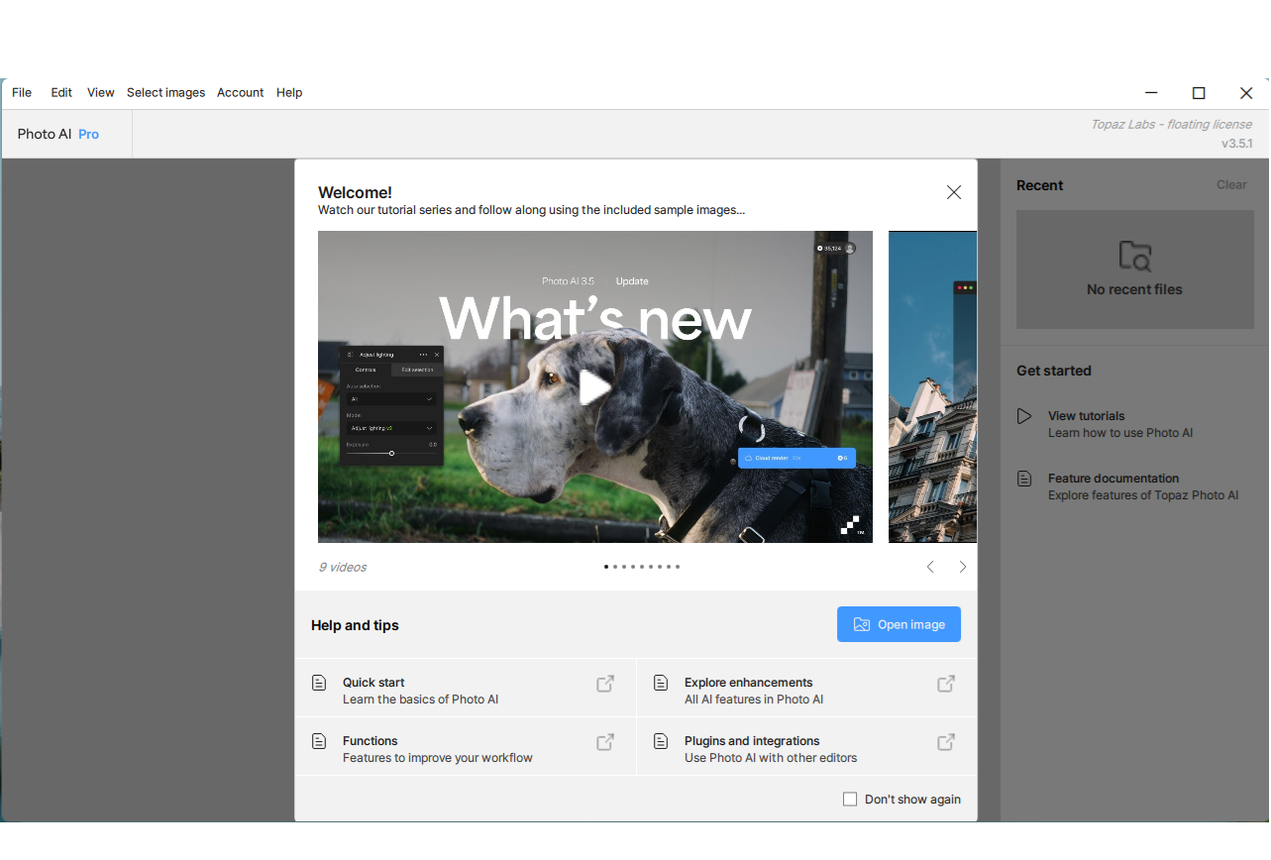1271x860 pixels.
Task: Click the Feature documentation page icon
Action: [1024, 479]
